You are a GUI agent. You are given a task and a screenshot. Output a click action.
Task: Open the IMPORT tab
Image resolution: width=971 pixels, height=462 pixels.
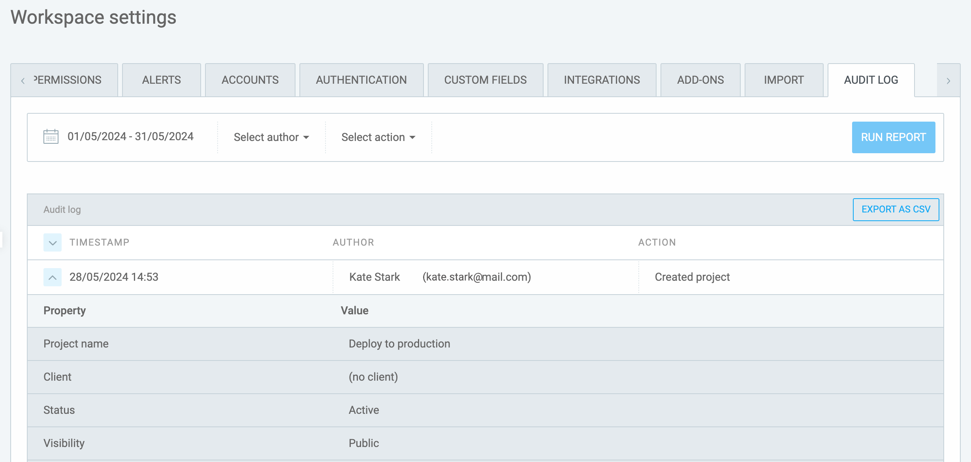784,80
